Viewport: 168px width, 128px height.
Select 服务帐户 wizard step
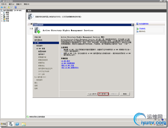click(41, 54)
